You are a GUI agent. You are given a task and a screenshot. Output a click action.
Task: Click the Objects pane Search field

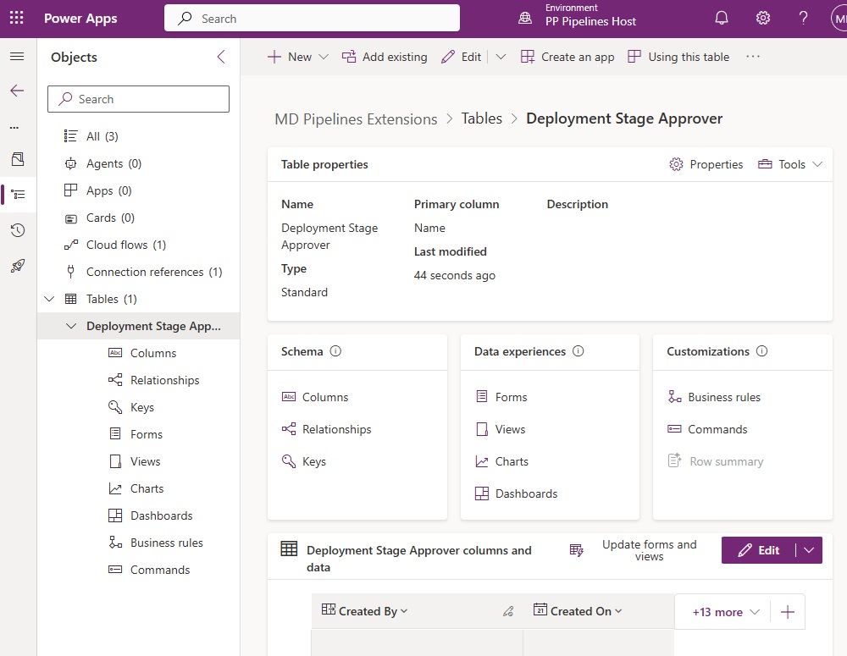(138, 99)
